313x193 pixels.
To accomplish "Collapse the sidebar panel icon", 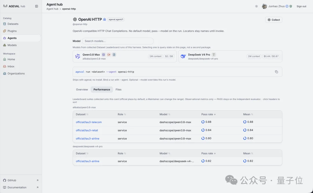I will tap(37, 6).
